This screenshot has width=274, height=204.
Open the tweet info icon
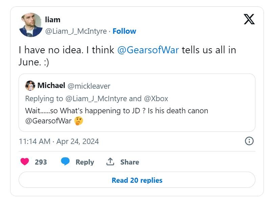click(x=249, y=141)
